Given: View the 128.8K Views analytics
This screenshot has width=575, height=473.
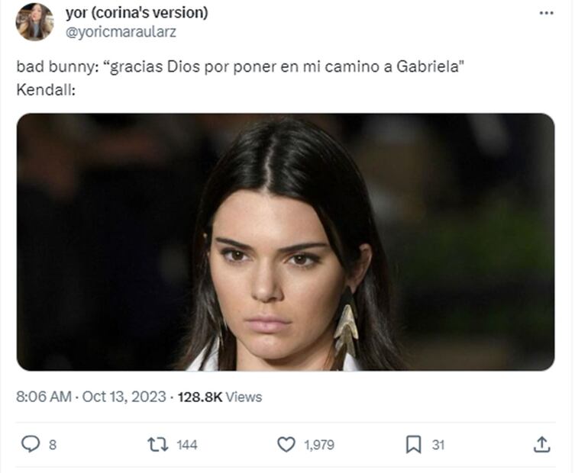Looking at the screenshot, I should tap(220, 397).
